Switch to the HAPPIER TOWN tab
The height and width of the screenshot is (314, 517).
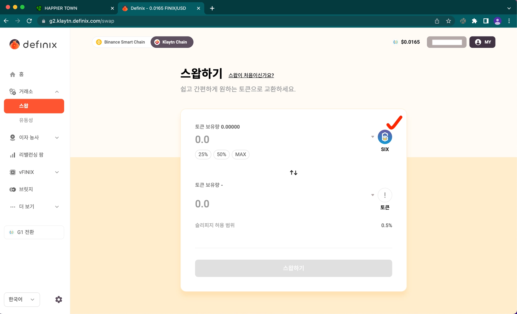tap(61, 8)
